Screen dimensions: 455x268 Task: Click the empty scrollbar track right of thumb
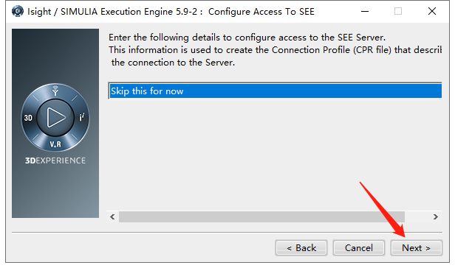[x=417, y=216]
